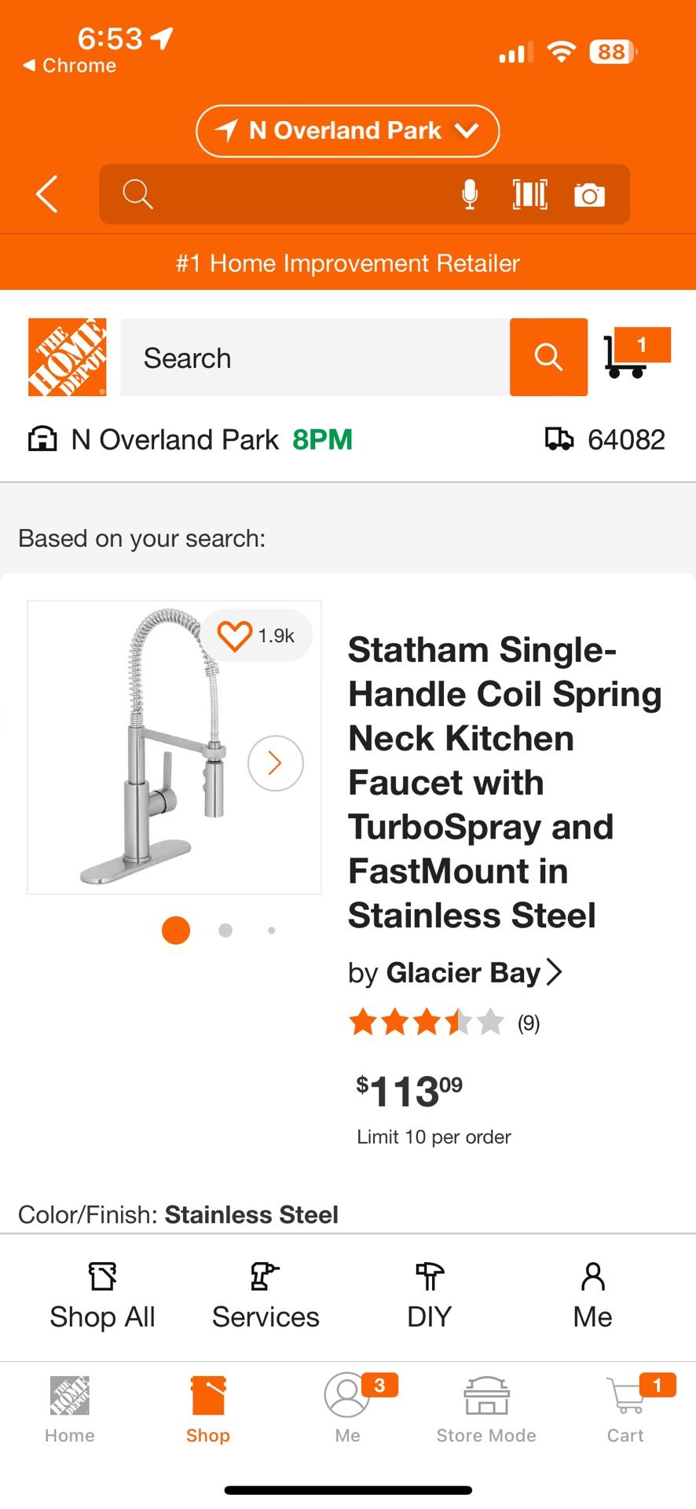Expand the N Overland Park store selector
The height and width of the screenshot is (1509, 696).
(346, 130)
